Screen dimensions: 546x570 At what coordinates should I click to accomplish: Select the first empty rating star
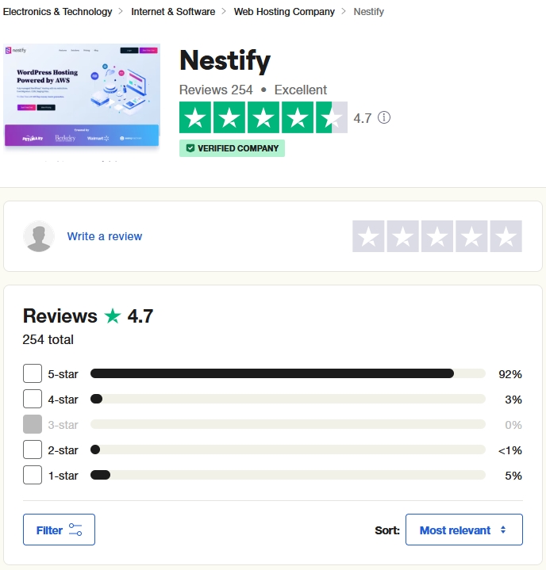coord(368,236)
